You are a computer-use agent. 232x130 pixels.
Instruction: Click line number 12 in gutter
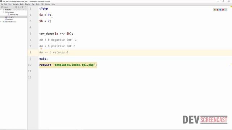[x=30, y=77]
